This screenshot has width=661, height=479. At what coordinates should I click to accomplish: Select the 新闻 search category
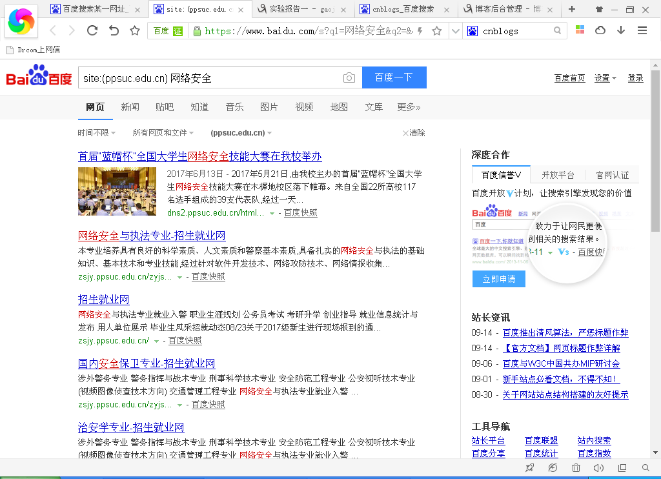coord(130,107)
